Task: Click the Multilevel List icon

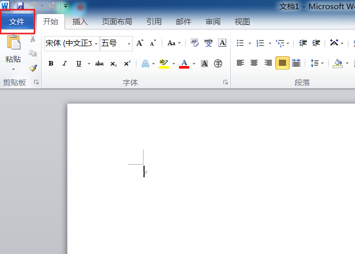Action: (280, 43)
